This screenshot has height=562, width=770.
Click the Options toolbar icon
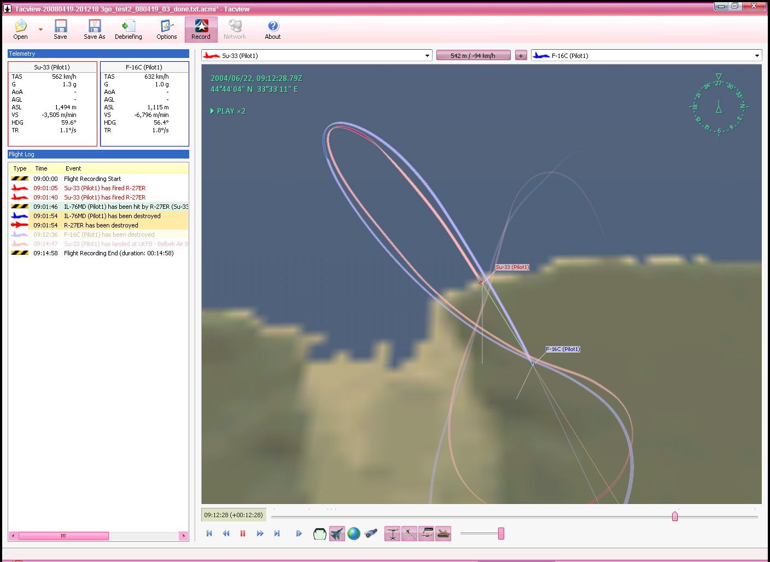pyautogui.click(x=167, y=30)
